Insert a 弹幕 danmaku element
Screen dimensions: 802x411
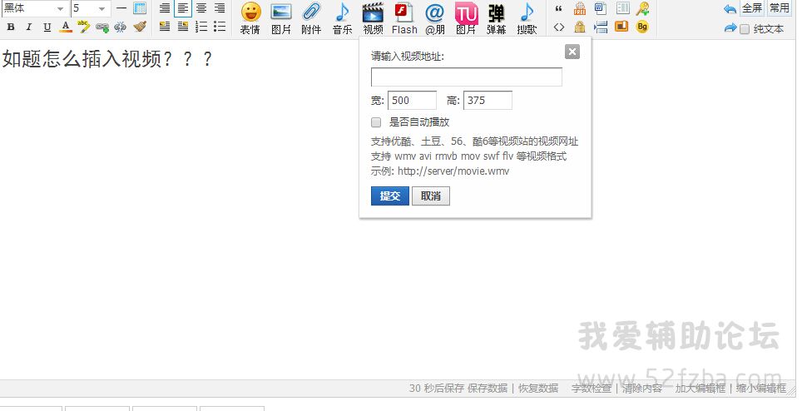(x=496, y=18)
